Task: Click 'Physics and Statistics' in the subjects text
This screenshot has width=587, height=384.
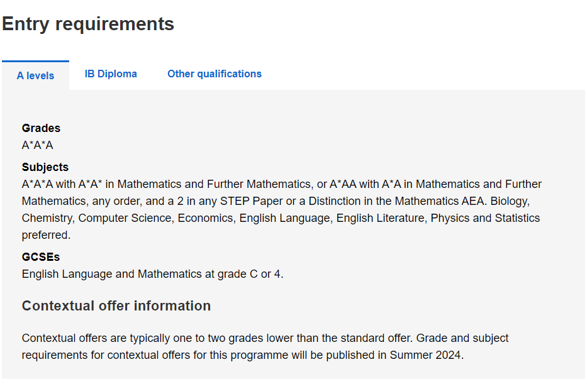Action: pyautogui.click(x=485, y=218)
